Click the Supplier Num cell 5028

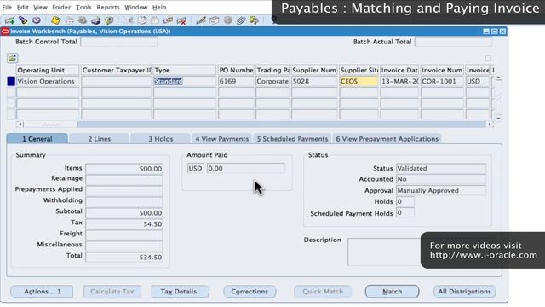pyautogui.click(x=314, y=81)
